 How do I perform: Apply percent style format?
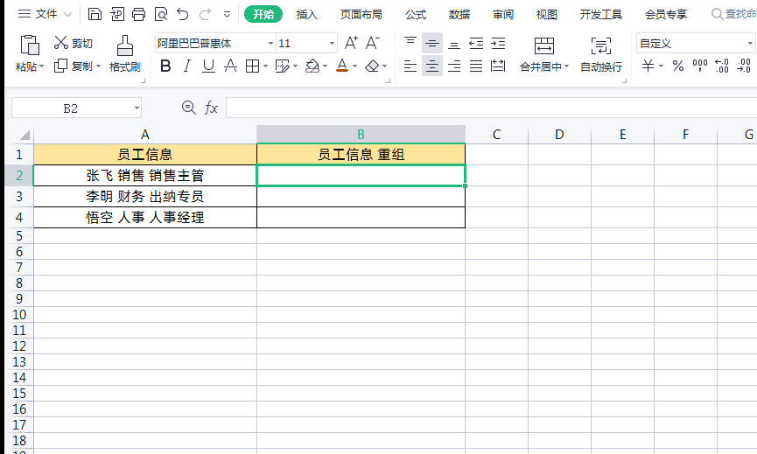coord(678,66)
